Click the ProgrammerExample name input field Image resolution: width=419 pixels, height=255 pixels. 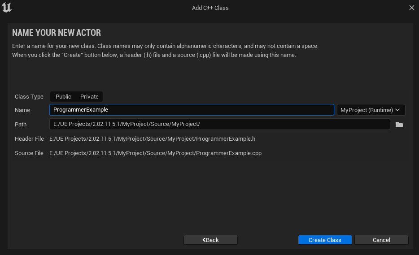(192, 110)
